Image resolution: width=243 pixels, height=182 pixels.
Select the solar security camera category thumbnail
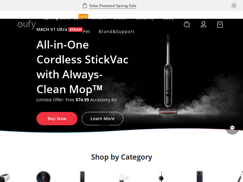5,178
